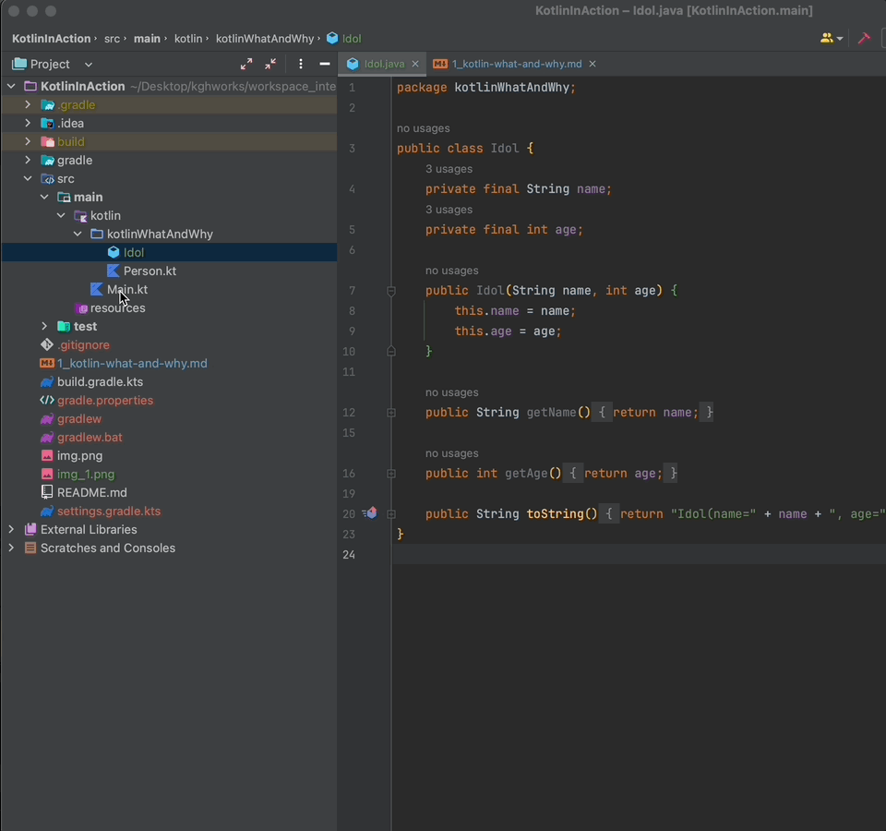
Task: Select img_1.png file
Action: pos(86,475)
